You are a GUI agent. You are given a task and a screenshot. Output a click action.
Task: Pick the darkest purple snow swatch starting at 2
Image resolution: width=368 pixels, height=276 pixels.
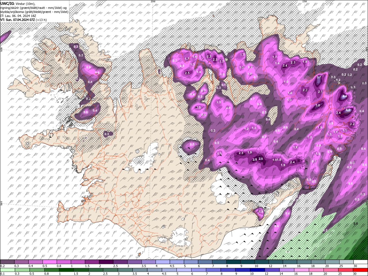coord(106,262)
